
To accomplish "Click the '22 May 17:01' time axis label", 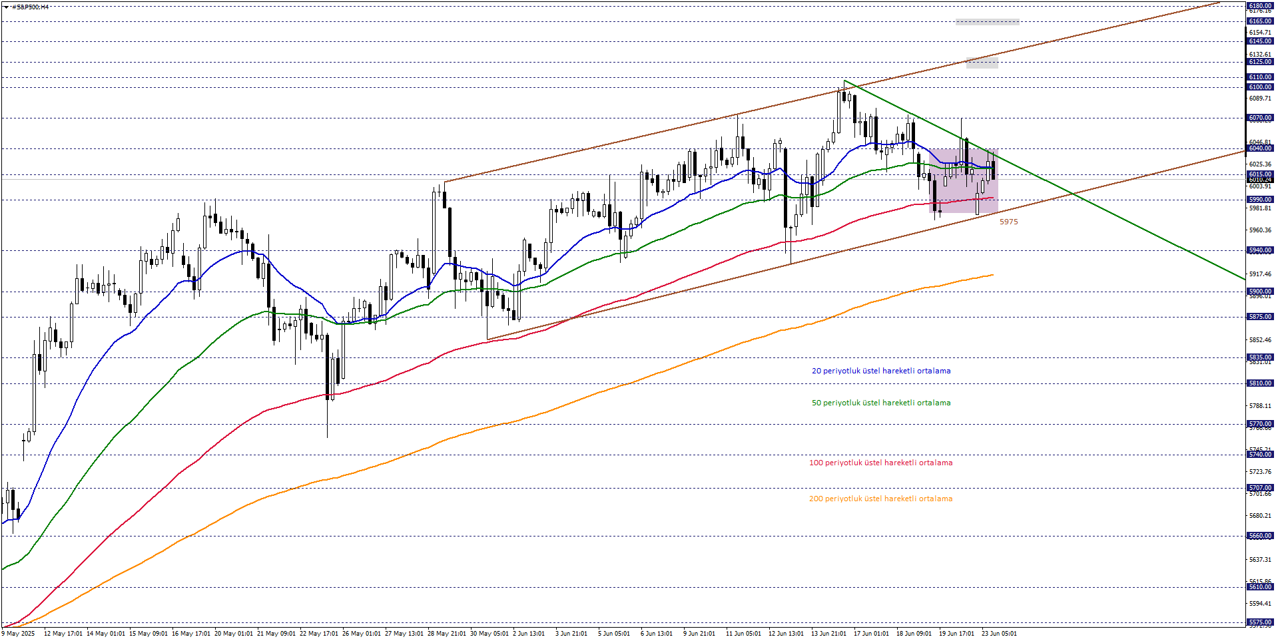I will point(319,634).
